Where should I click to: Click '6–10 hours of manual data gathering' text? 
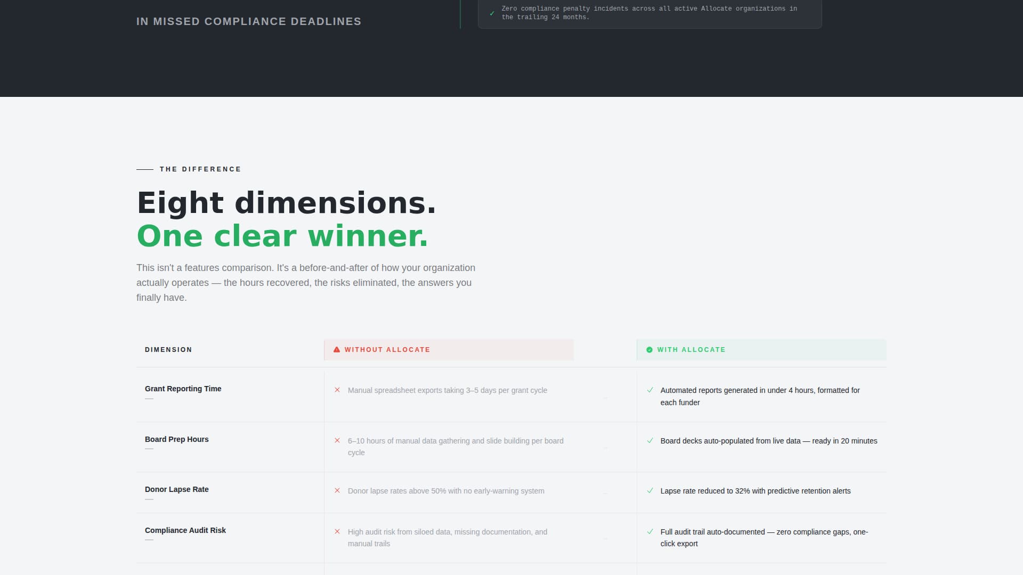(x=456, y=447)
